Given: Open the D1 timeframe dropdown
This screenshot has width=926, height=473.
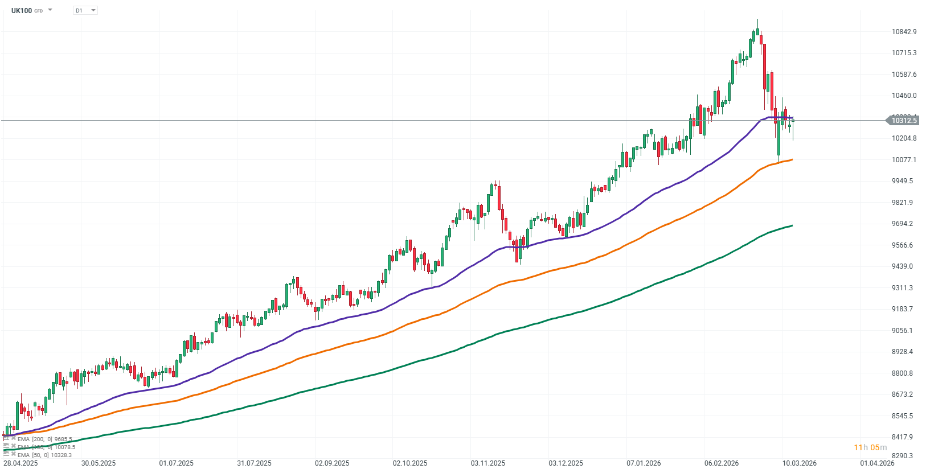Looking at the screenshot, I should click(85, 10).
